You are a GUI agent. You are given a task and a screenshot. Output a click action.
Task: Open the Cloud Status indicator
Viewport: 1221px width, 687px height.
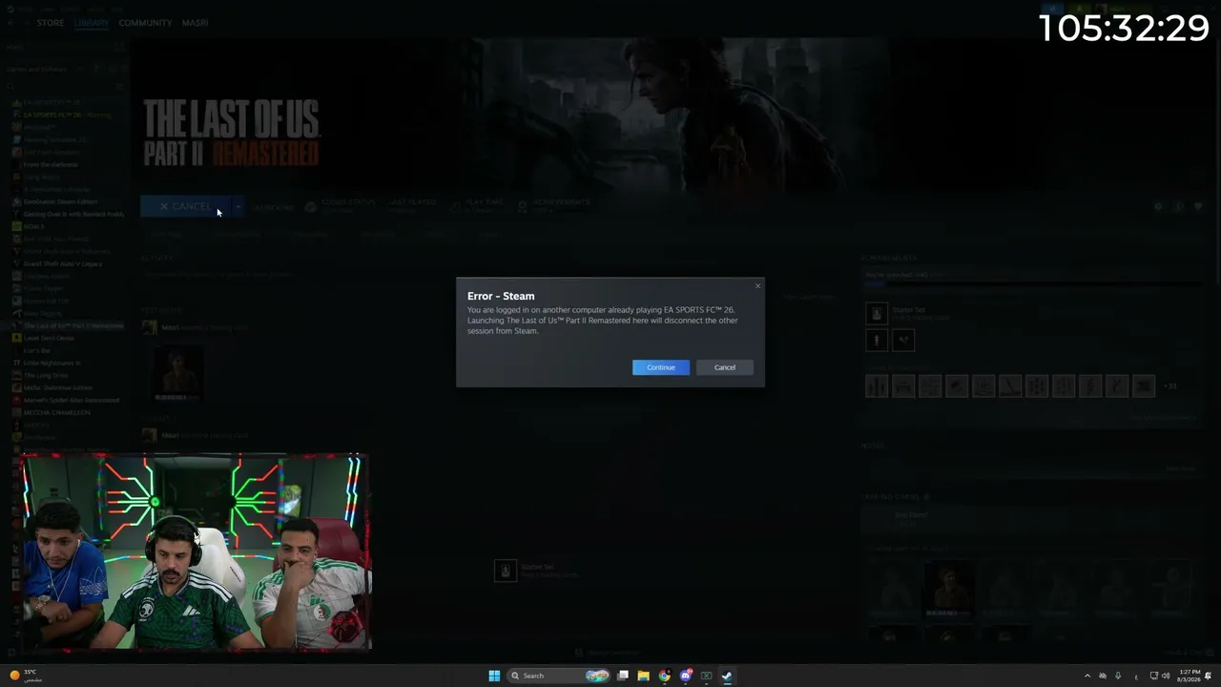pyautogui.click(x=340, y=206)
